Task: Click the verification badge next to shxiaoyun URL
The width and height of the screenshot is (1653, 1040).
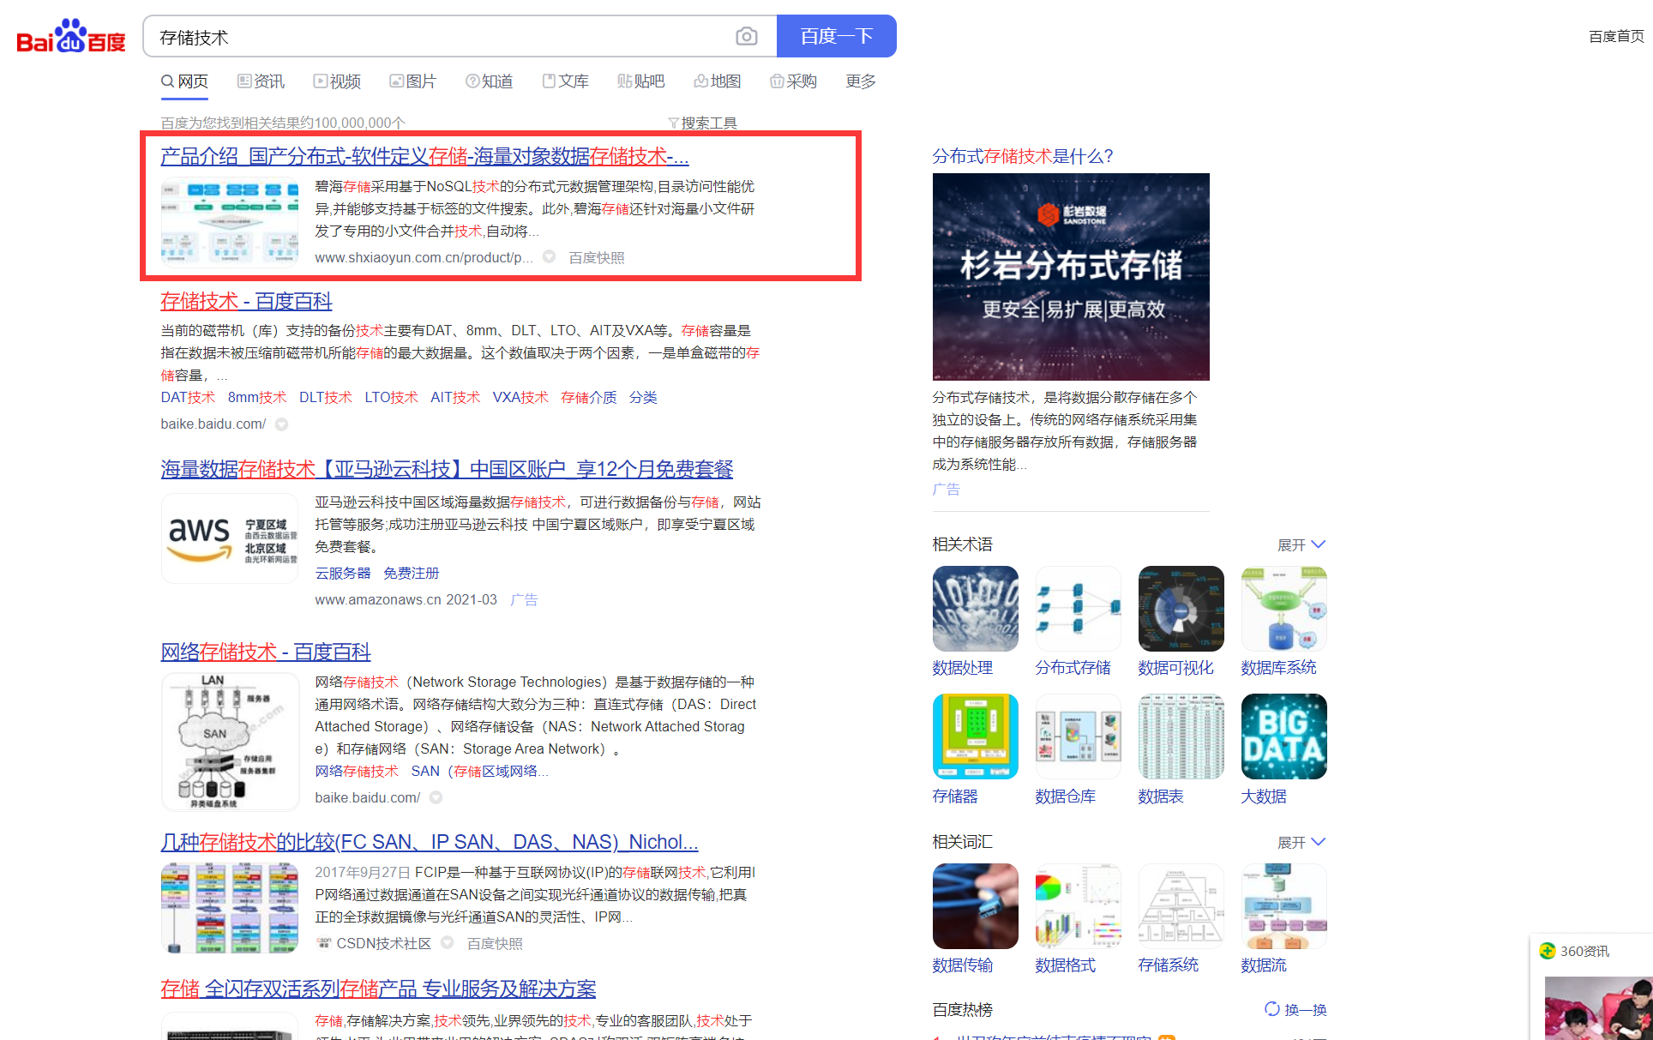Action: (x=550, y=257)
